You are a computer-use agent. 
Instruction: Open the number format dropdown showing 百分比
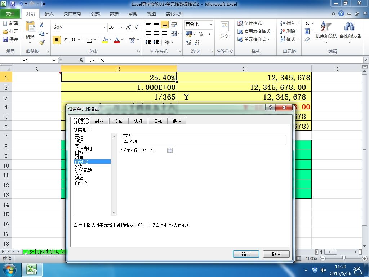pos(210,25)
